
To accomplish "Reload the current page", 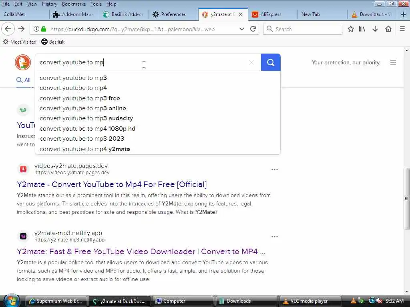I will (253, 29).
